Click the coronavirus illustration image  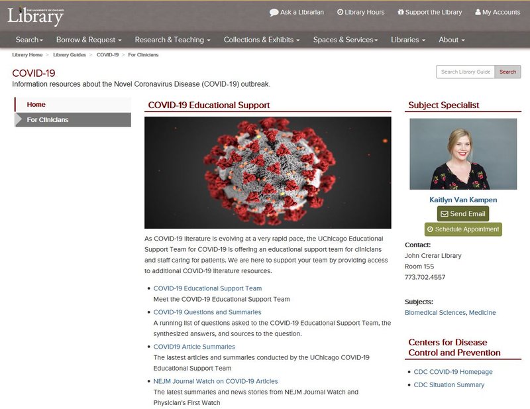(268, 172)
